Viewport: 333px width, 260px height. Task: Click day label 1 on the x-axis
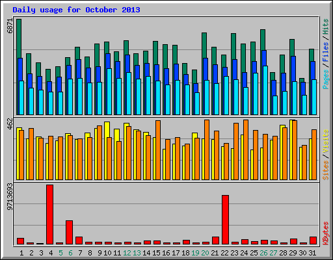tap(21, 253)
